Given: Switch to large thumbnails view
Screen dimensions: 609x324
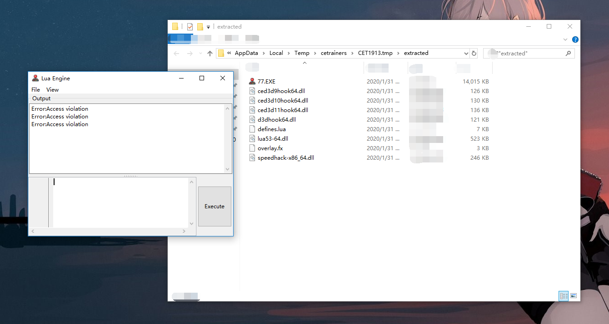Looking at the screenshot, I should [x=574, y=295].
